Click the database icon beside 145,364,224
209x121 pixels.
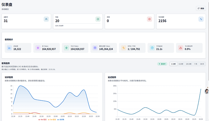95,48
